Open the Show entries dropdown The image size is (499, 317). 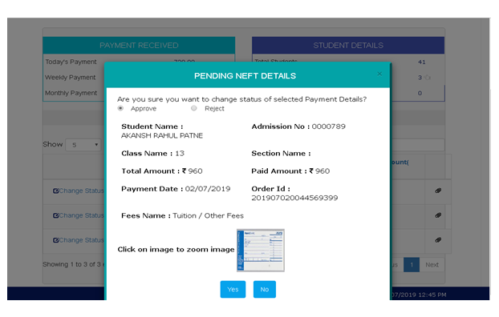(x=83, y=145)
